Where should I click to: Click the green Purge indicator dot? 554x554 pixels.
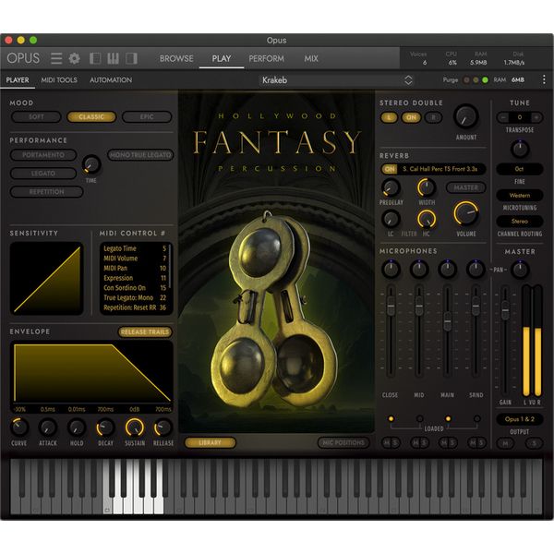pos(485,80)
